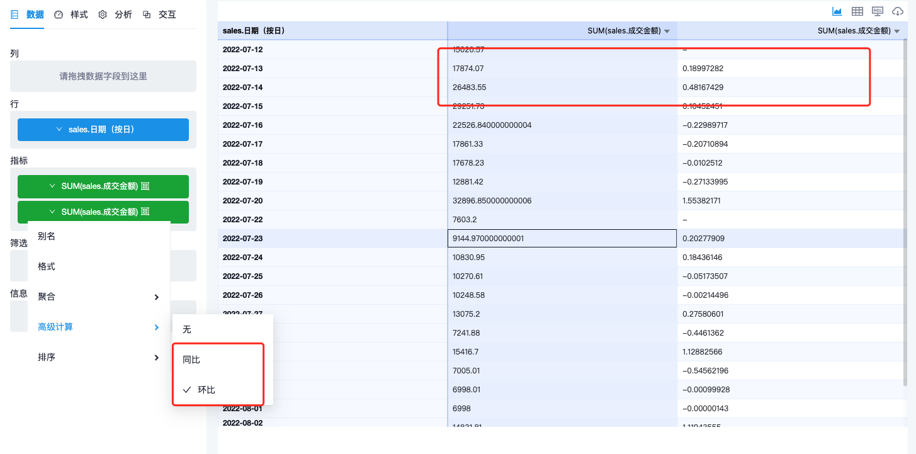The width and height of the screenshot is (916, 454).
Task: Open the 分析 tab
Action: (x=115, y=14)
